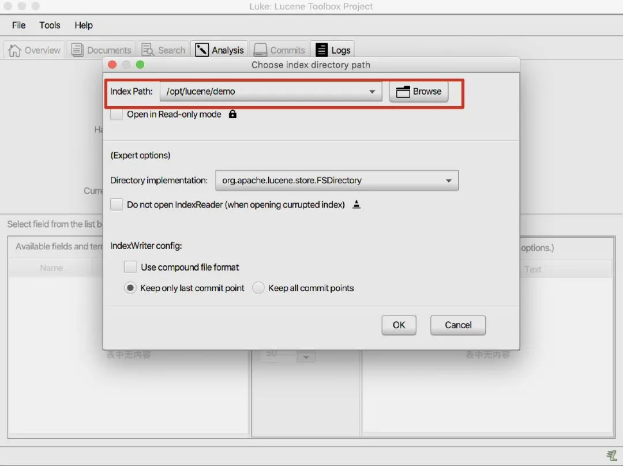Viewport: 623px width, 466px height.
Task: Enable Open in Read-only mode checkbox
Action: [117, 114]
